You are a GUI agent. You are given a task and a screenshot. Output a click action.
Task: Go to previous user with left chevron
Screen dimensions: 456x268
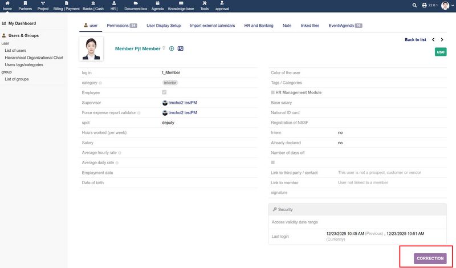coord(434,40)
